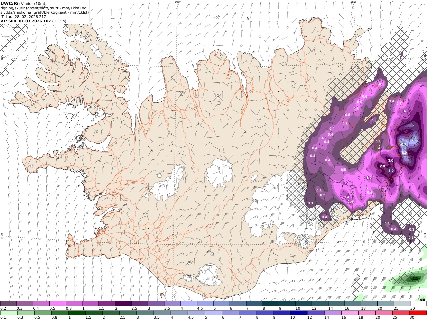The height and width of the screenshot is (320, 427).
Task: Select the darkest green 1–1.5 legend swatch
Action: pyautogui.click(x=76, y=313)
